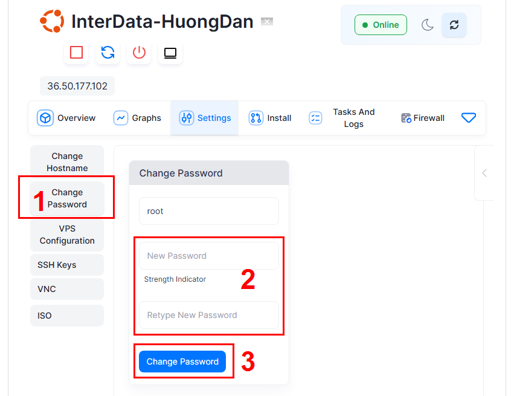
Task: Click the red Power off icon
Action: pyautogui.click(x=139, y=52)
